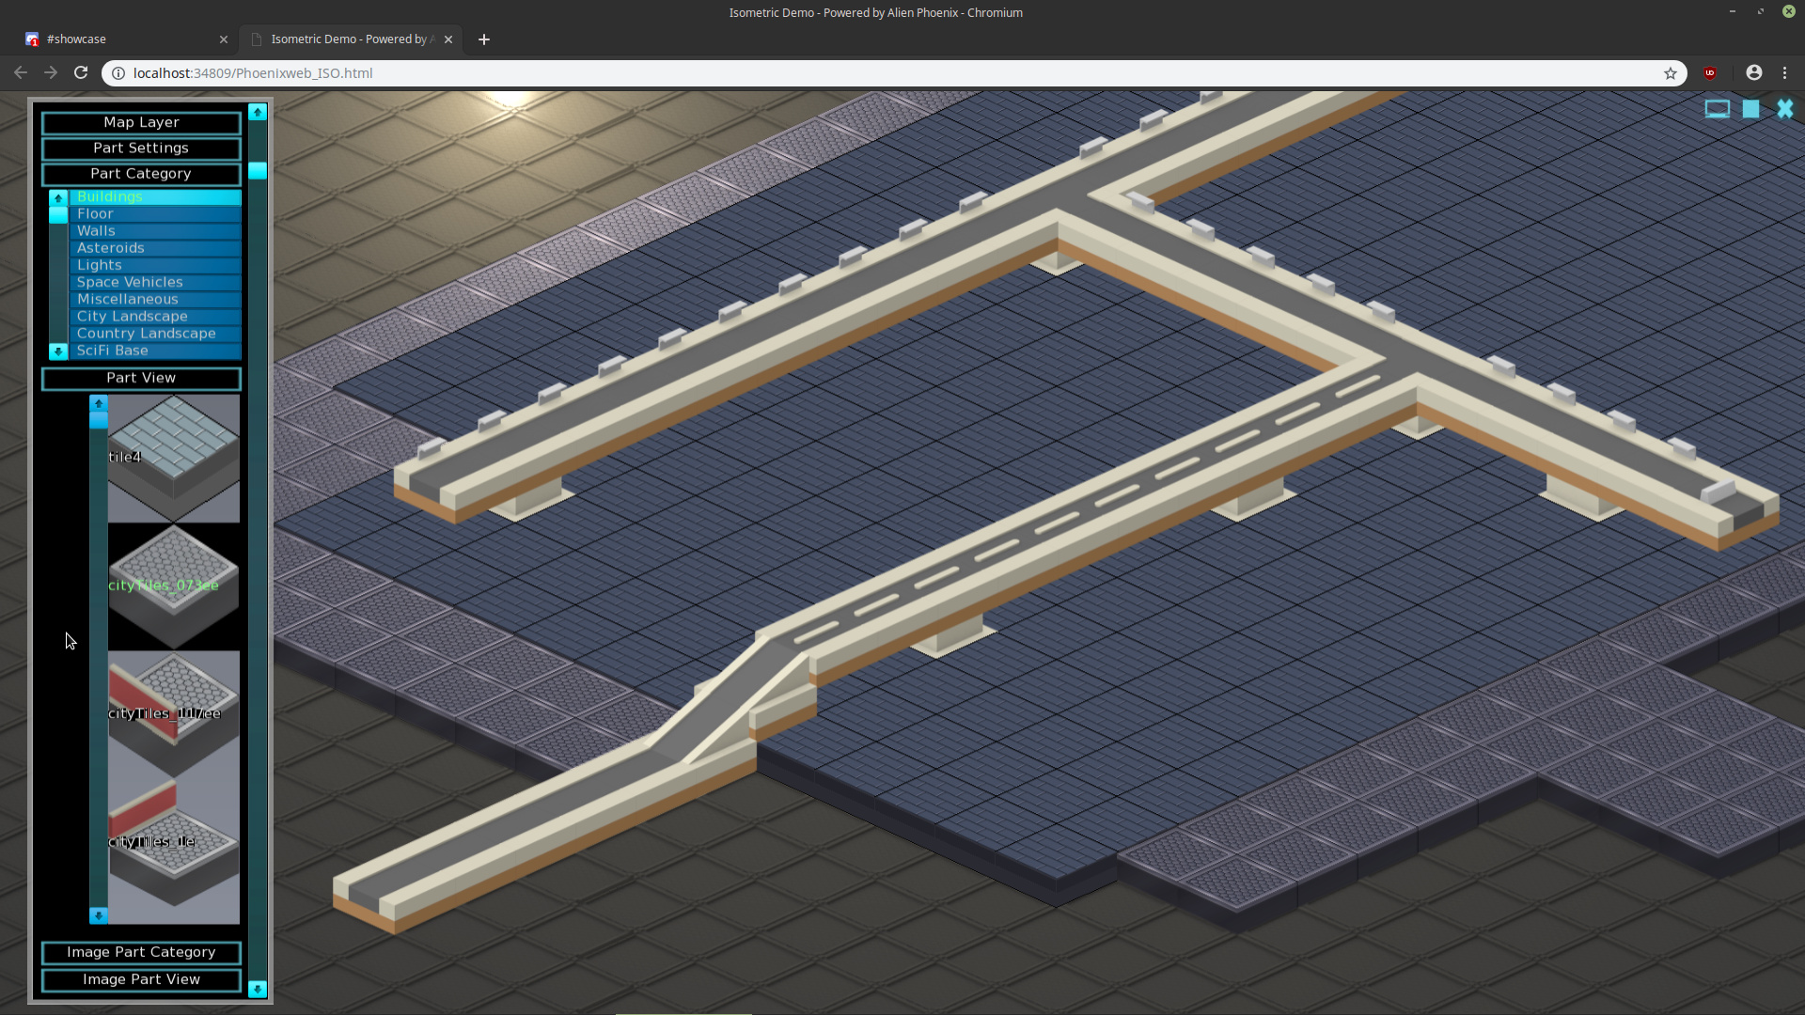Click the site information icon in the address bar
The image size is (1805, 1015).
[118, 73]
